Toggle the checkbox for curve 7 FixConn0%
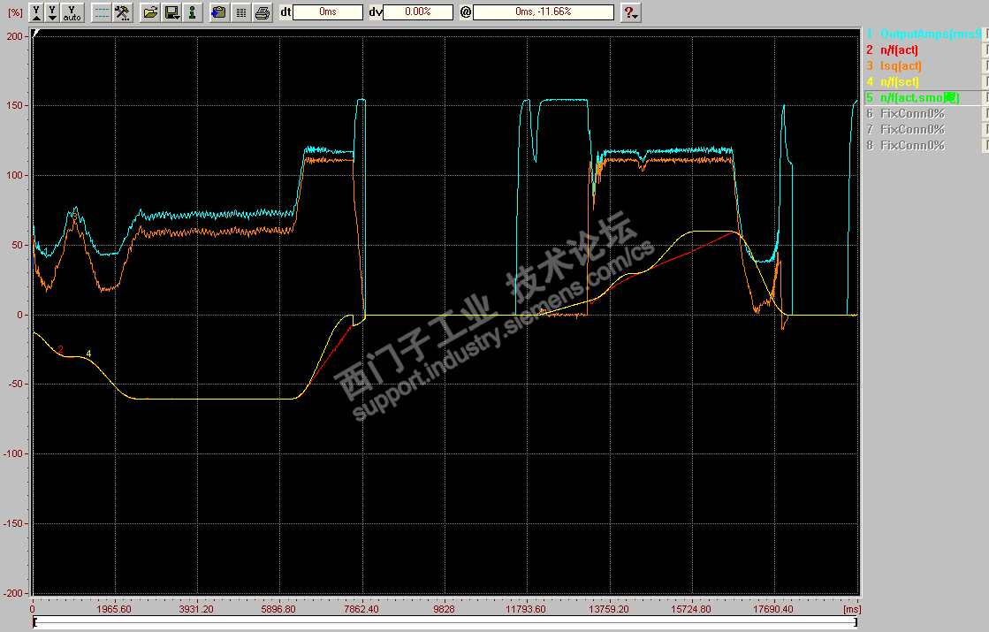The image size is (989, 632). [985, 129]
